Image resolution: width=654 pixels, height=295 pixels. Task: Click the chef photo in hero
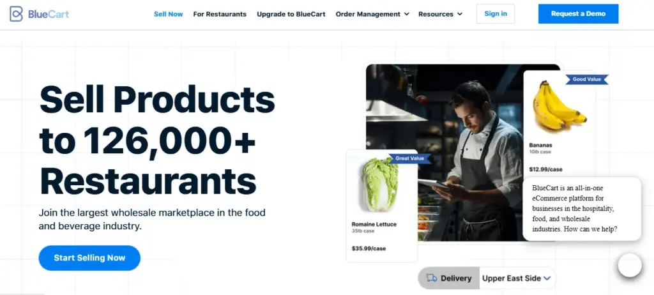pos(463,153)
